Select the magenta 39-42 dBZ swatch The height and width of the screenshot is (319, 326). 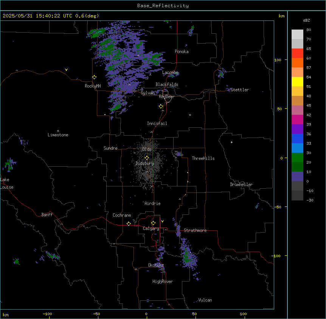pyautogui.click(x=297, y=119)
